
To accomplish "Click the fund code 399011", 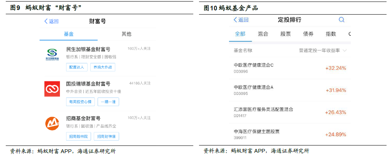I will (240, 137).
